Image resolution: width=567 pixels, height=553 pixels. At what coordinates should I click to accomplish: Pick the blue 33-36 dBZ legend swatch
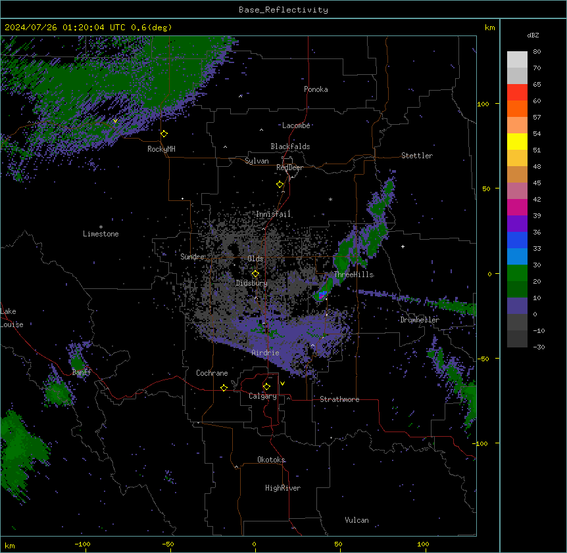[x=517, y=240]
